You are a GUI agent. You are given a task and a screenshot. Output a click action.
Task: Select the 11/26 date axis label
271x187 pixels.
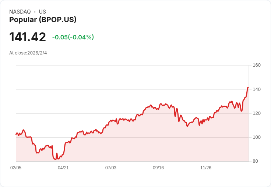click(206, 168)
